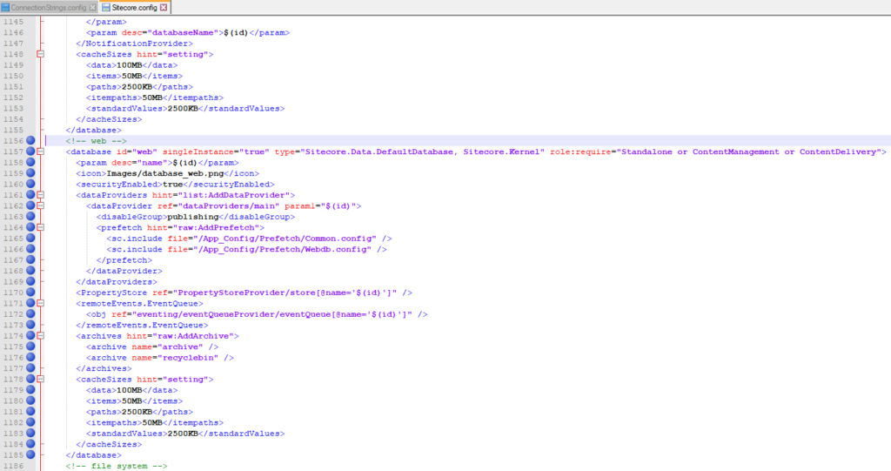Click the 'raw:AddArchive' hint value

pos(193,335)
